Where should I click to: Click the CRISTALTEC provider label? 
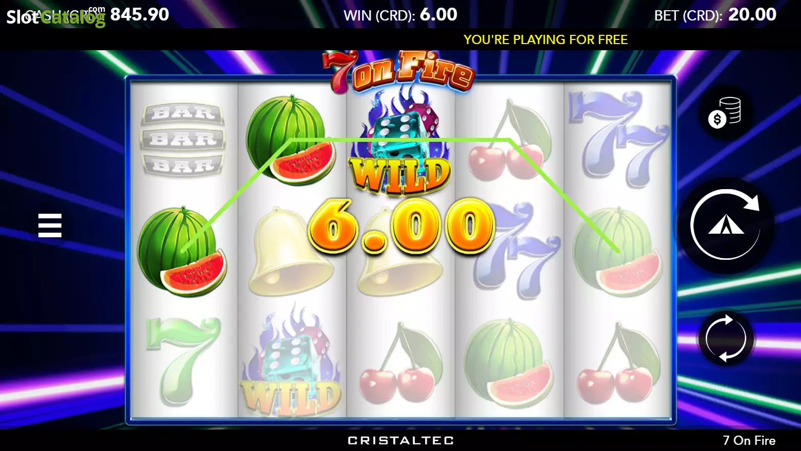click(x=400, y=440)
